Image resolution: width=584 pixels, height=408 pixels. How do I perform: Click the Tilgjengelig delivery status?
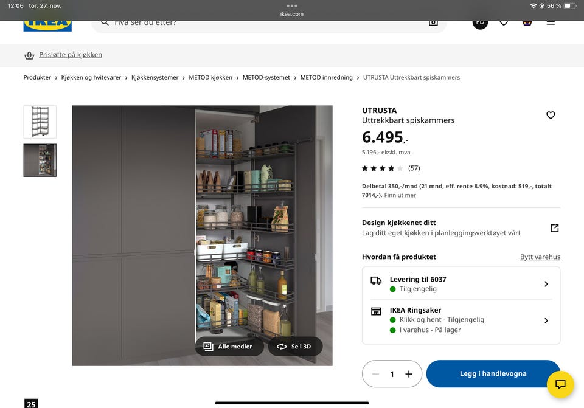[x=418, y=289]
